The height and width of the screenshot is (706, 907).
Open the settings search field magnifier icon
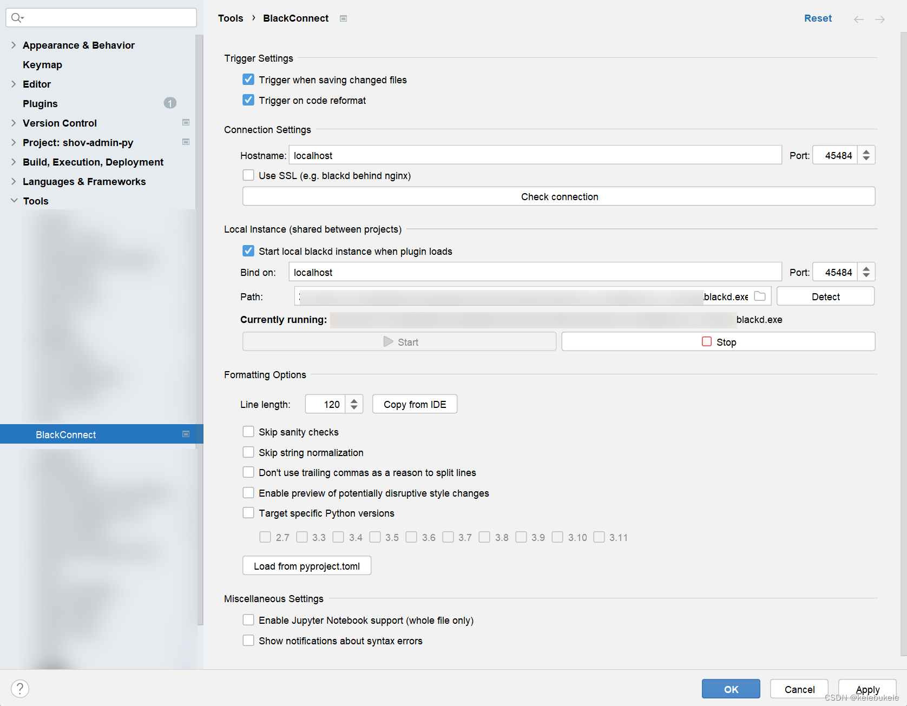[x=17, y=17]
